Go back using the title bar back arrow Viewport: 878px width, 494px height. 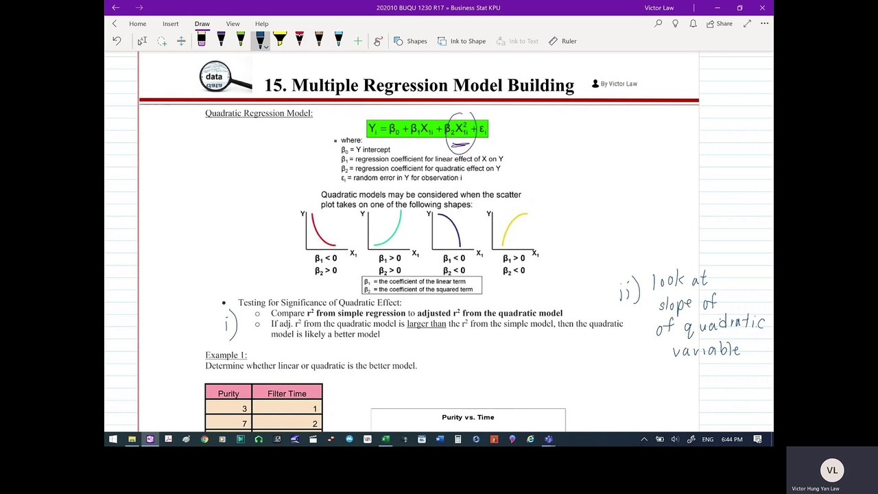pyautogui.click(x=116, y=8)
